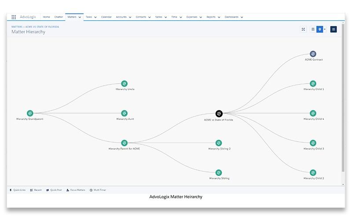Open the Accounts tab
Image resolution: width=352 pixels, height=220 pixels.
pos(121,17)
